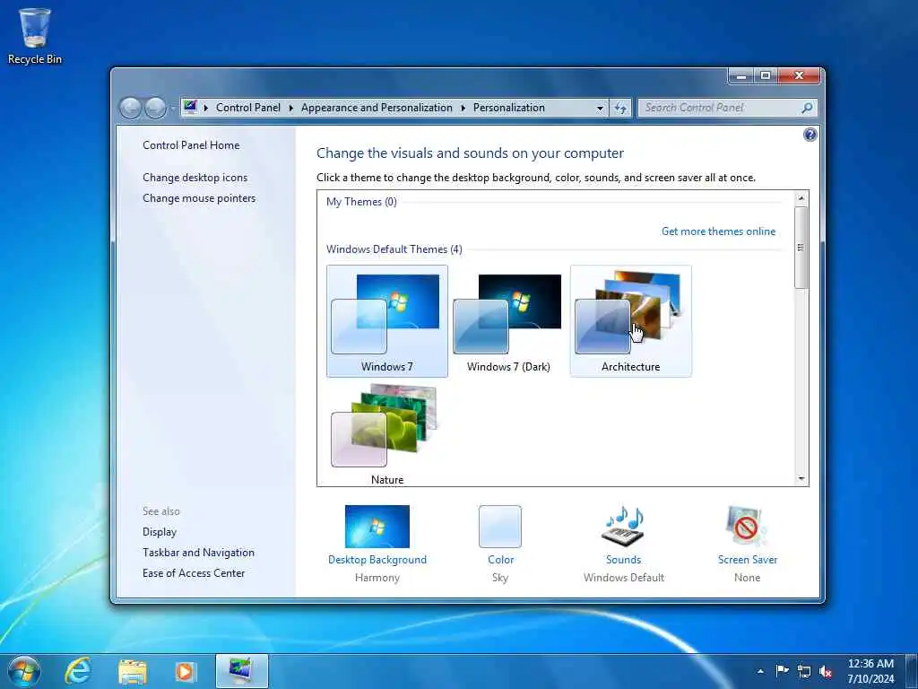918x689 pixels.
Task: Expand the recent pages dropdown arrow
Action: pyautogui.click(x=172, y=108)
